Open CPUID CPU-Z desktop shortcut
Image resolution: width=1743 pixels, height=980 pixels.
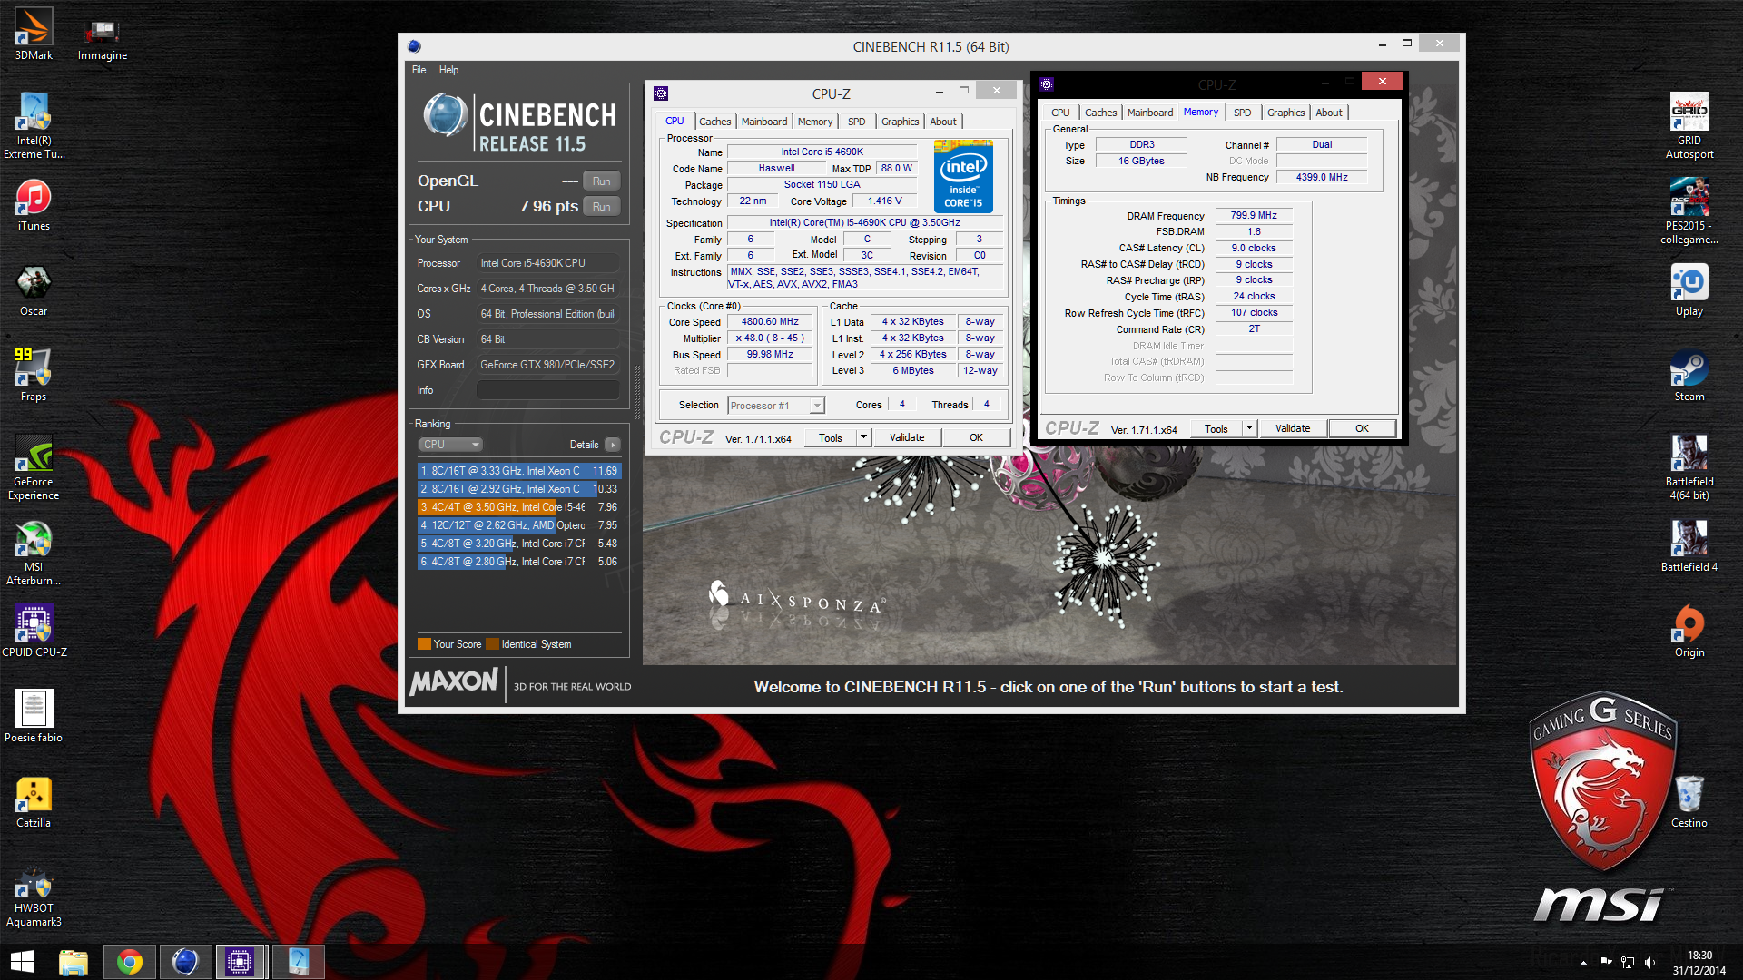pos(34,631)
